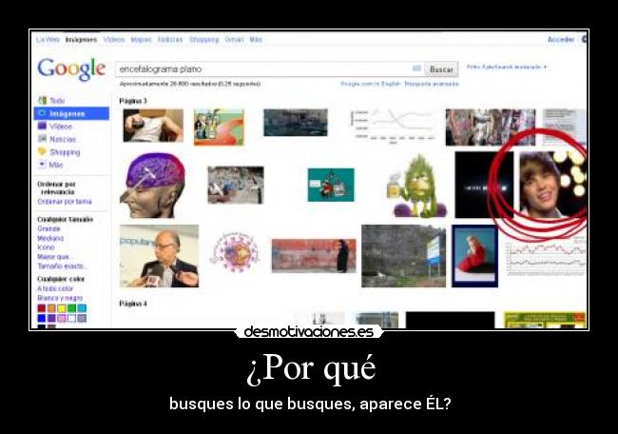Filter by Blanco y negro

click(x=60, y=298)
